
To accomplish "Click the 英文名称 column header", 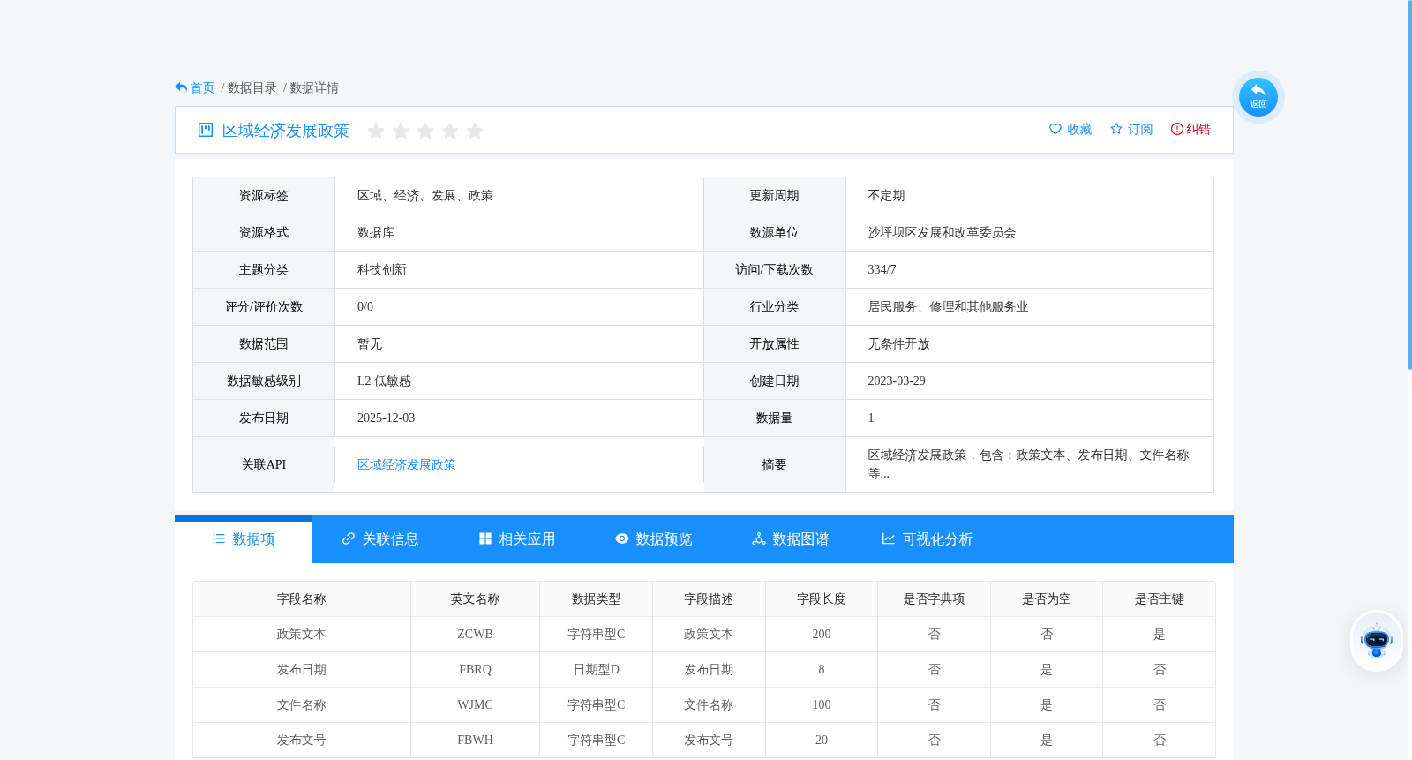I will 475,599.
